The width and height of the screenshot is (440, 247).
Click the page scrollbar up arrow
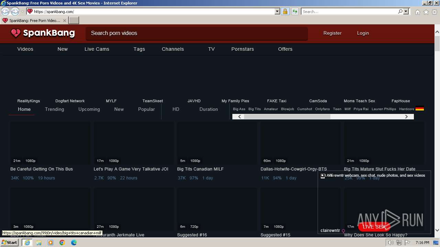pos(437,32)
